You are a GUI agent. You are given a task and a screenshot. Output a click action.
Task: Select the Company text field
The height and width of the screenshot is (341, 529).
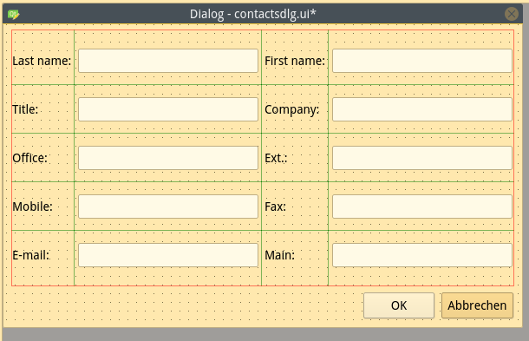pos(422,109)
